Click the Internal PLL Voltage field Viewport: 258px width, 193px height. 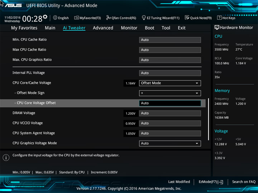[x=170, y=73]
